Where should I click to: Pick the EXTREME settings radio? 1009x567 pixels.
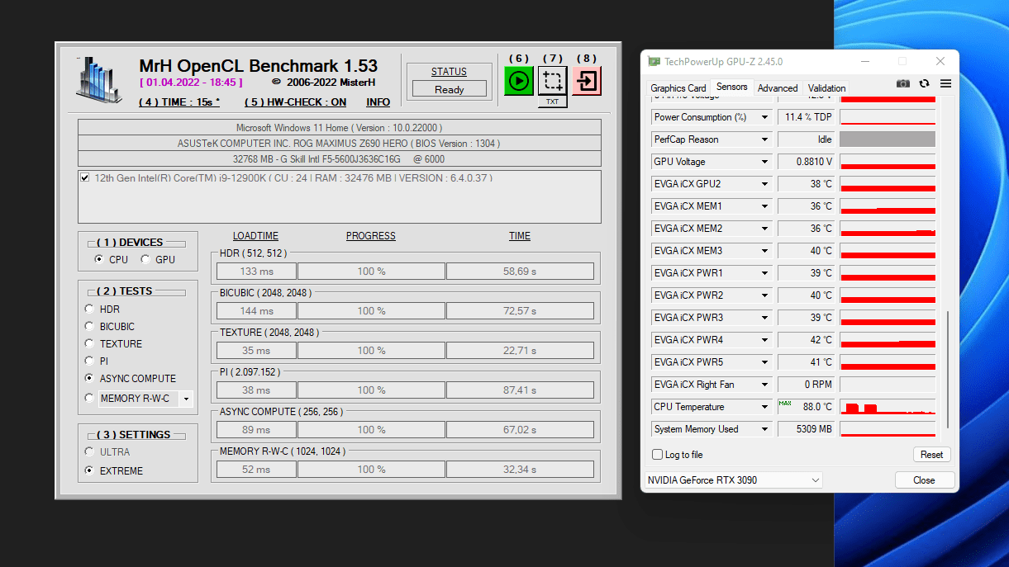[x=89, y=470]
